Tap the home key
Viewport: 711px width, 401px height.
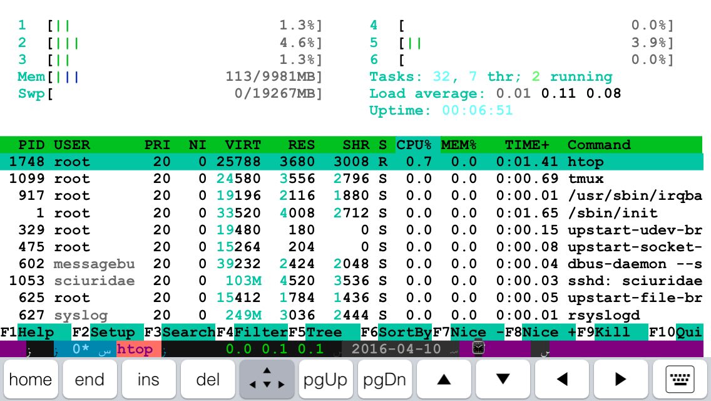coord(31,379)
